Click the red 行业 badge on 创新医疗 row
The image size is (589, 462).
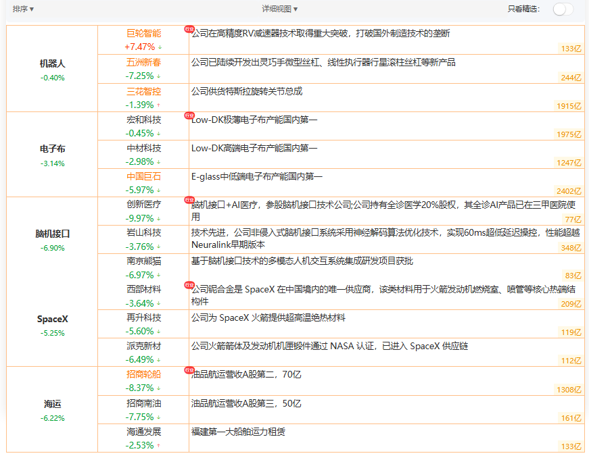[189, 200]
